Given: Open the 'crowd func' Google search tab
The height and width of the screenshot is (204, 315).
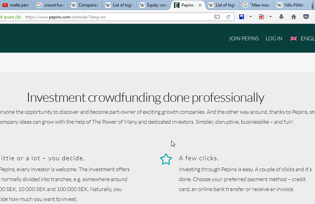Looking at the screenshot, I should pos(51,5).
